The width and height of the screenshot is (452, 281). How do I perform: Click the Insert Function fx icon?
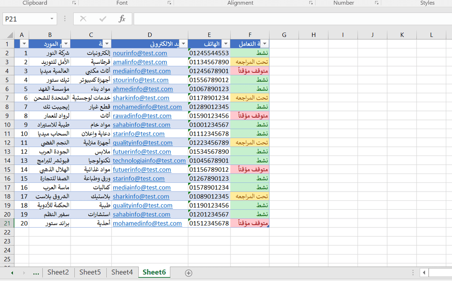pos(122,19)
